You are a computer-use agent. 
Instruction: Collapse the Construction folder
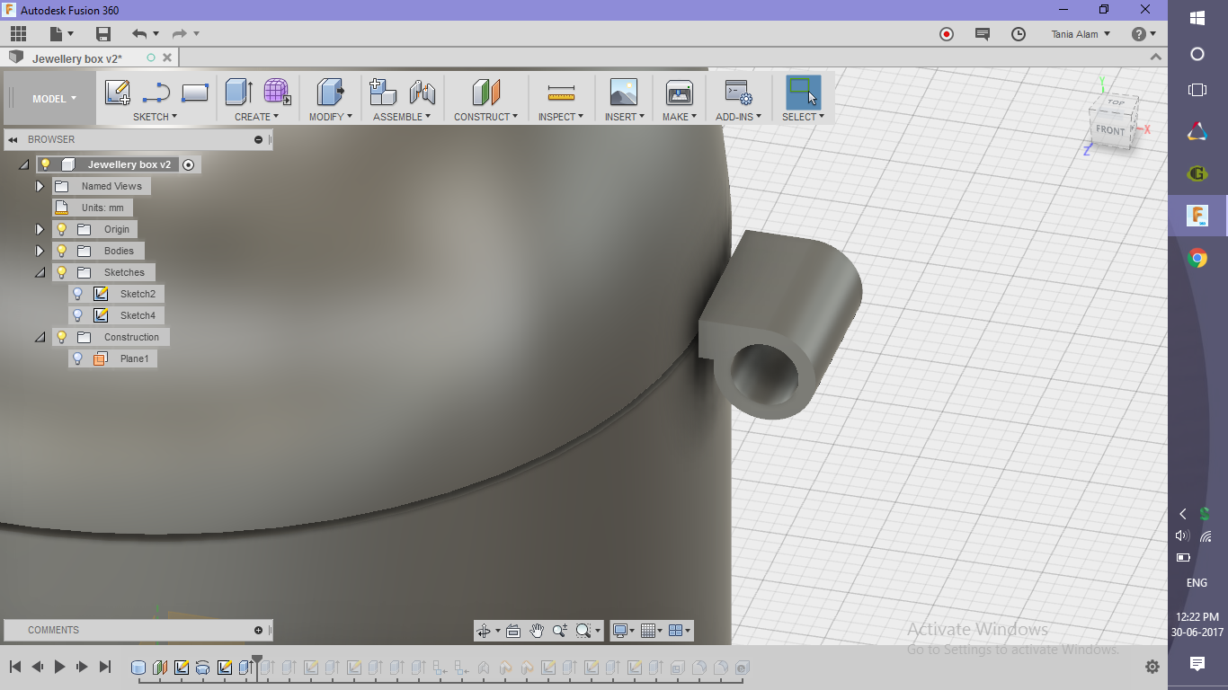coord(40,337)
